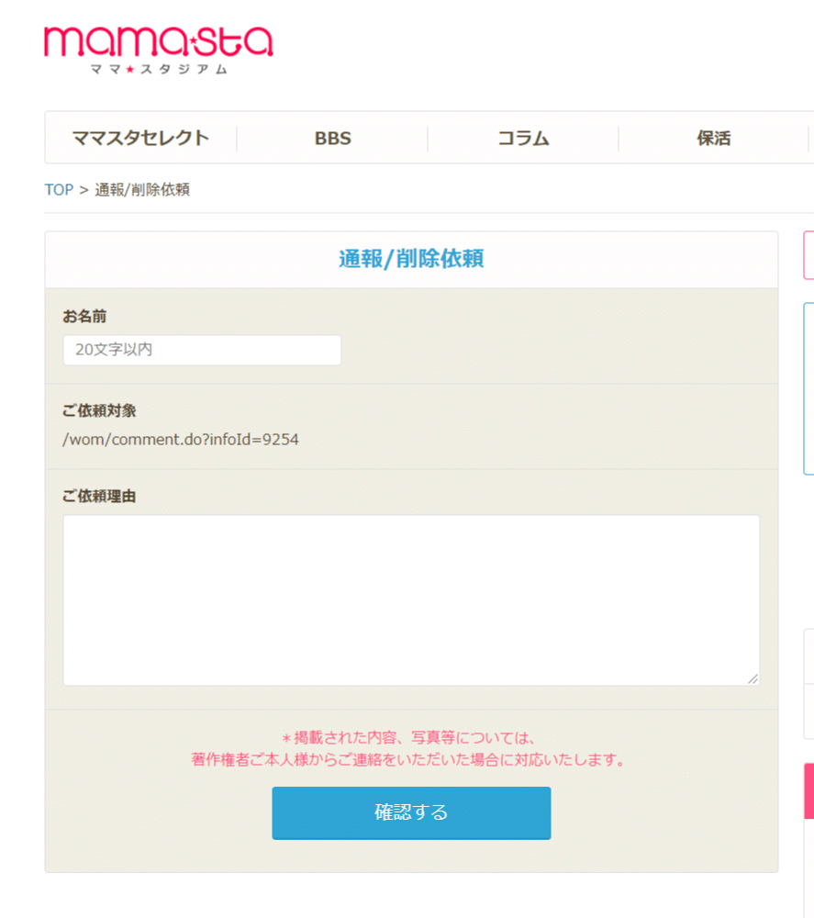Click the pink copyright notice text
Viewport: 814px width, 918px height.
coord(408,749)
